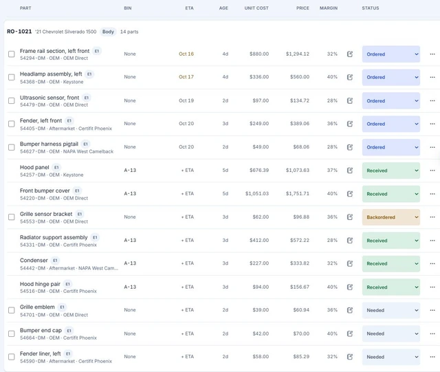Image resolution: width=440 pixels, height=372 pixels.
Task: Click the E1 badge beside Condenser
Action: coord(55,260)
